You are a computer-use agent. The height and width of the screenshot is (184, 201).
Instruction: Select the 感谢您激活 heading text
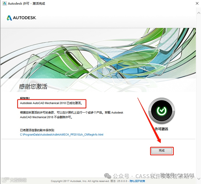(x=33, y=87)
